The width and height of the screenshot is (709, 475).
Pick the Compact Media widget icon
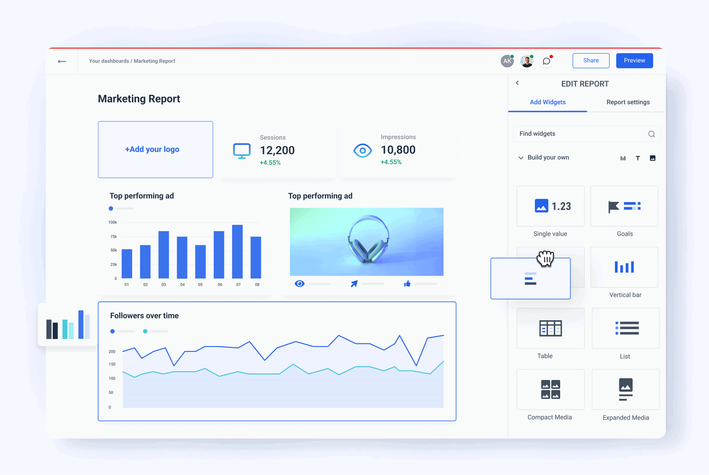(x=550, y=389)
